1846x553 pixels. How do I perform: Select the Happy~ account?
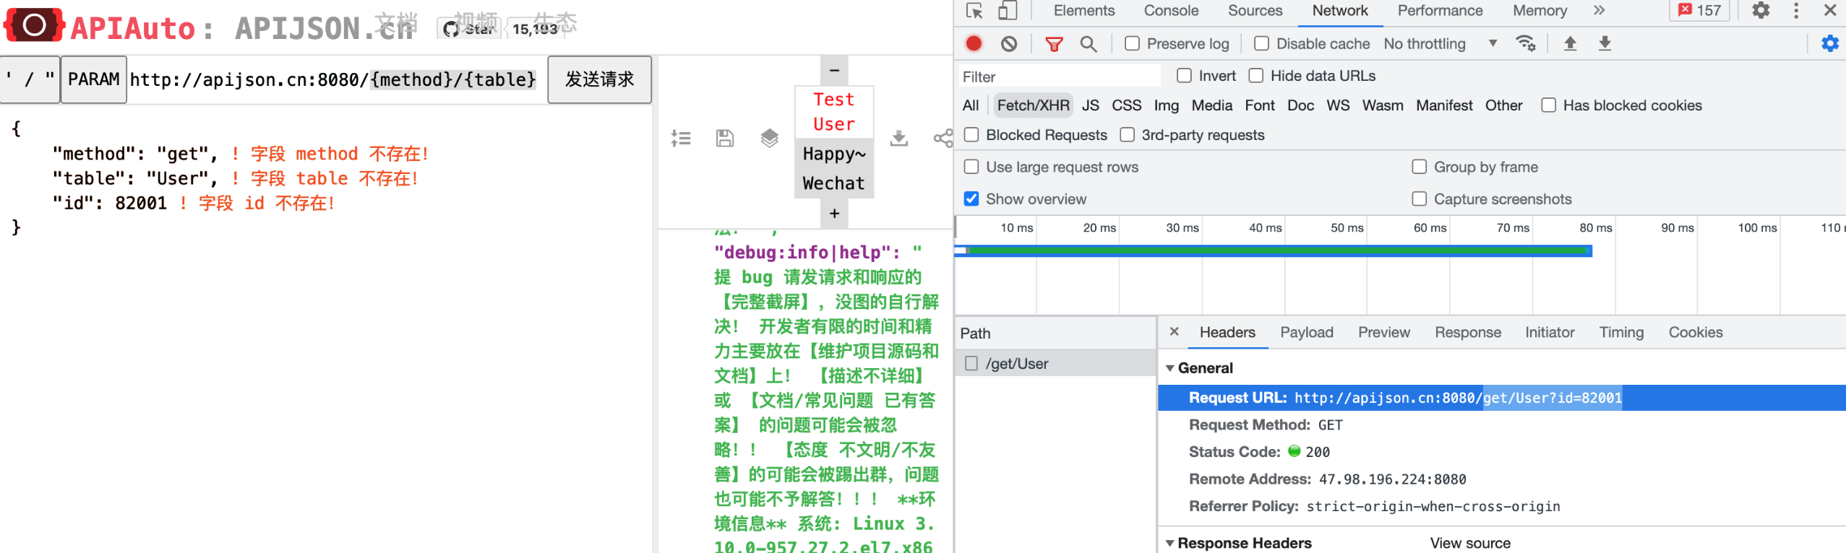point(834,154)
